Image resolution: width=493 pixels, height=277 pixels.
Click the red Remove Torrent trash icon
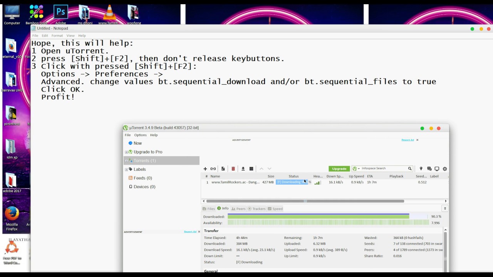pyautogui.click(x=233, y=169)
